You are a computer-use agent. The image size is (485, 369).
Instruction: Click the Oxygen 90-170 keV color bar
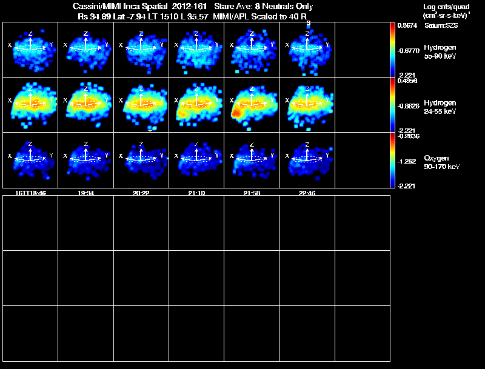click(392, 160)
